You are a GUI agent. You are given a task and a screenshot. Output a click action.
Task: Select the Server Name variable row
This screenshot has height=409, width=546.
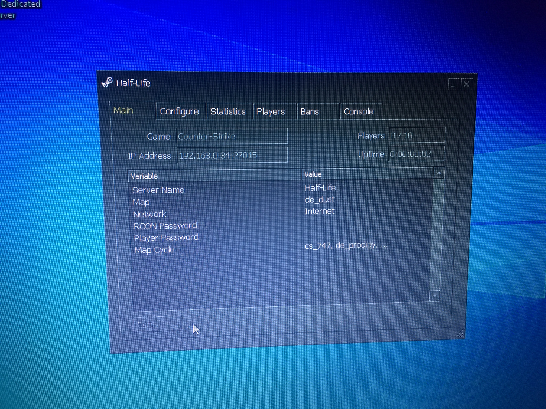[158, 190]
